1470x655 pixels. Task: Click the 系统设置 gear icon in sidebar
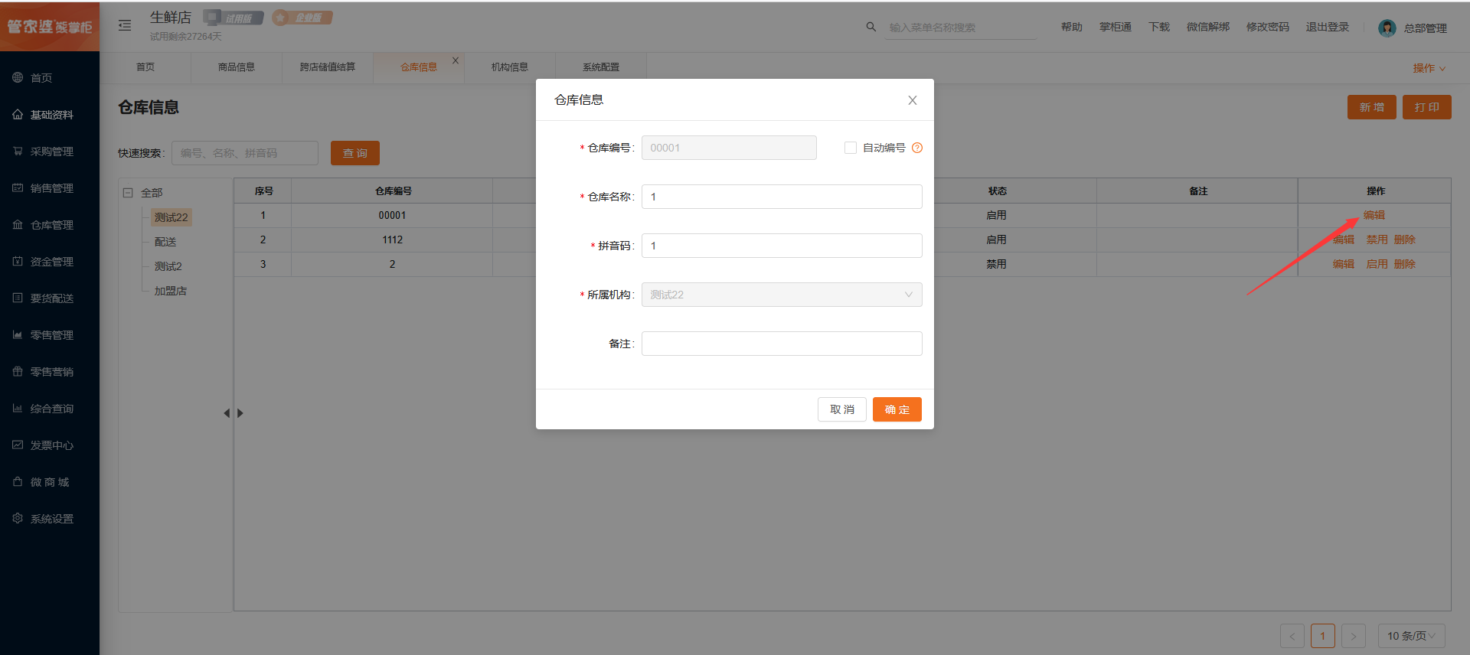point(18,518)
